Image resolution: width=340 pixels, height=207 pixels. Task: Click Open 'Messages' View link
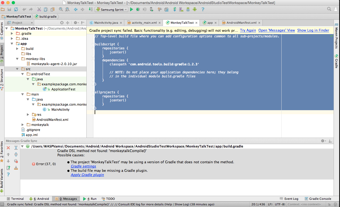click(277, 30)
